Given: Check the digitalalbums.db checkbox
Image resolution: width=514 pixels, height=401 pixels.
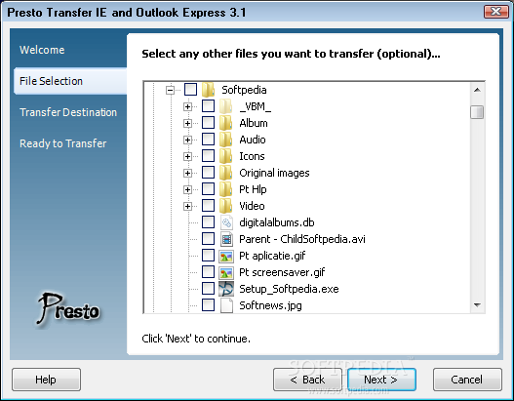Looking at the screenshot, I should pos(208,222).
